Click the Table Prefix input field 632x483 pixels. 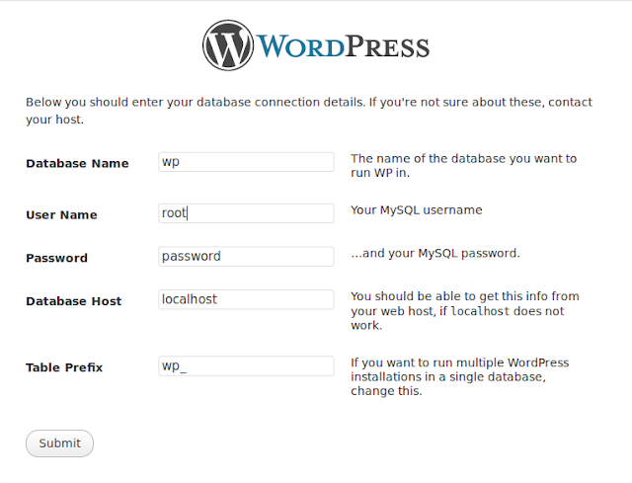(246, 366)
